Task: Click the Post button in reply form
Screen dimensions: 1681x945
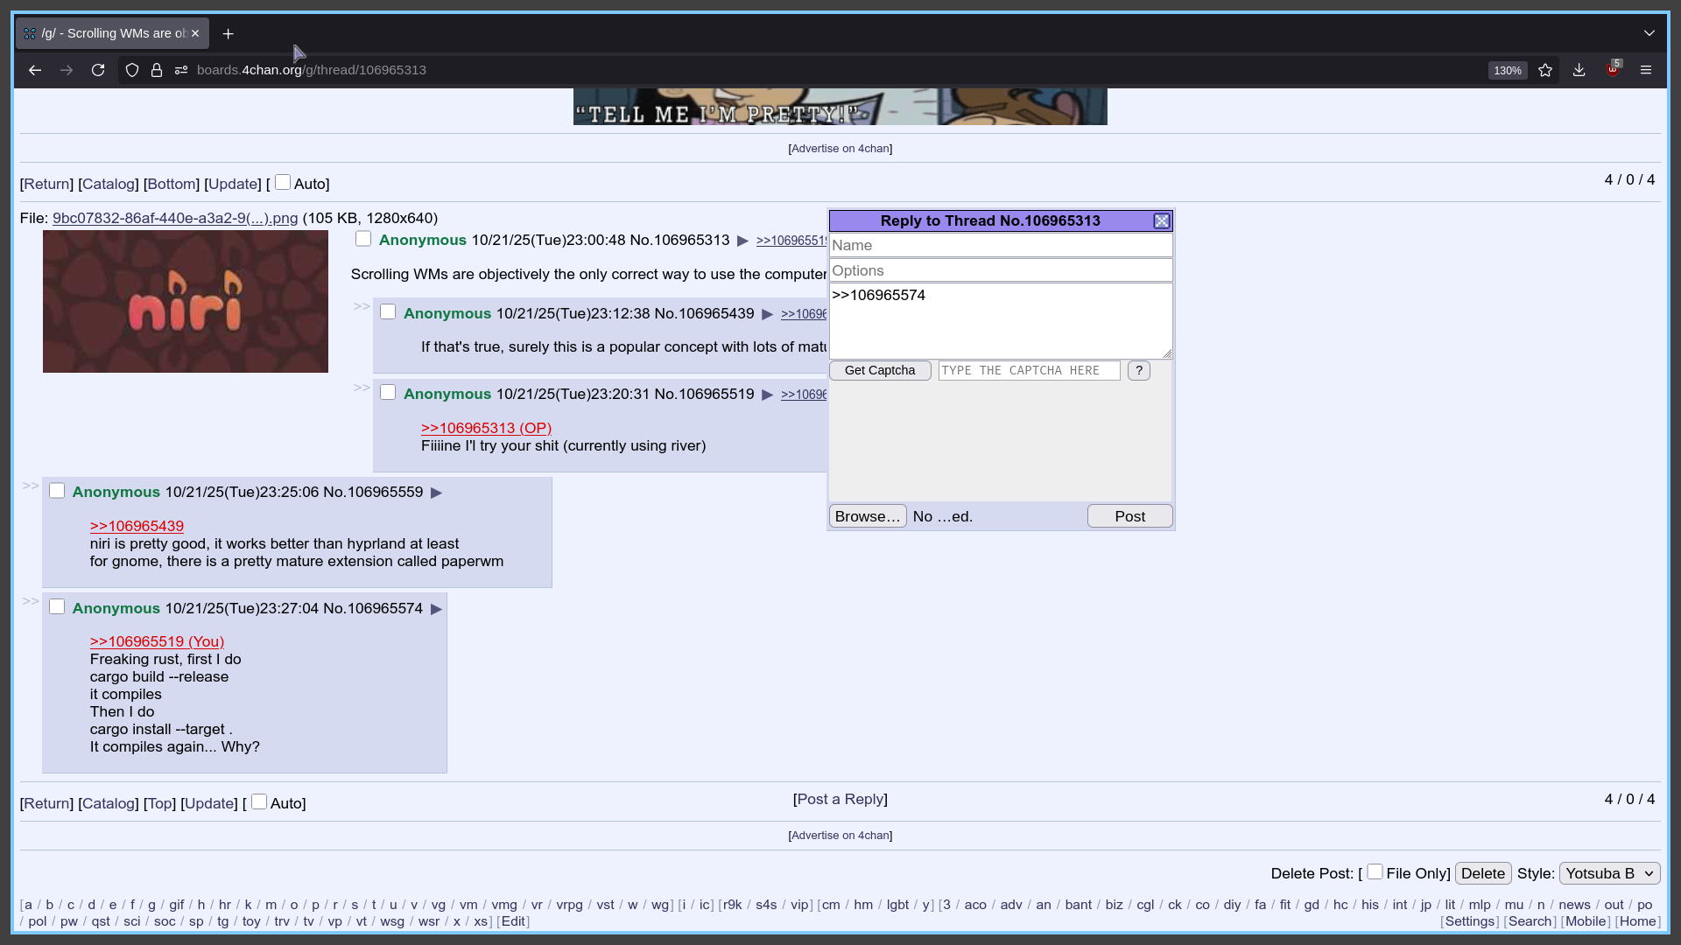Action: (1129, 516)
